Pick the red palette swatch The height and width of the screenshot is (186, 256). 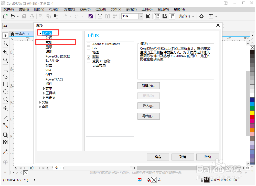point(252,117)
